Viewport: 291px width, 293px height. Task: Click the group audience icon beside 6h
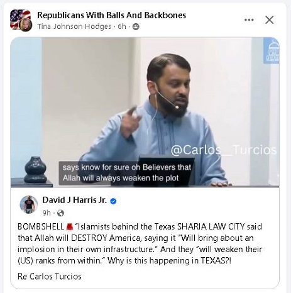click(x=136, y=26)
